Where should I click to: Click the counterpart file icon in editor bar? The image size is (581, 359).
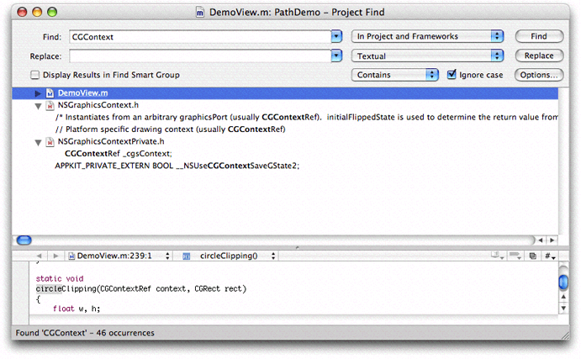(535, 255)
